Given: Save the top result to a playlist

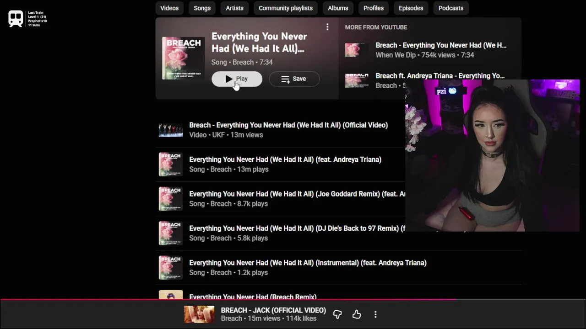Looking at the screenshot, I should 294,79.
